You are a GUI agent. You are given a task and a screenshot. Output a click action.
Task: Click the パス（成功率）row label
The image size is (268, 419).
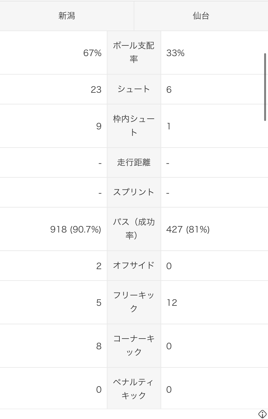[134, 229]
